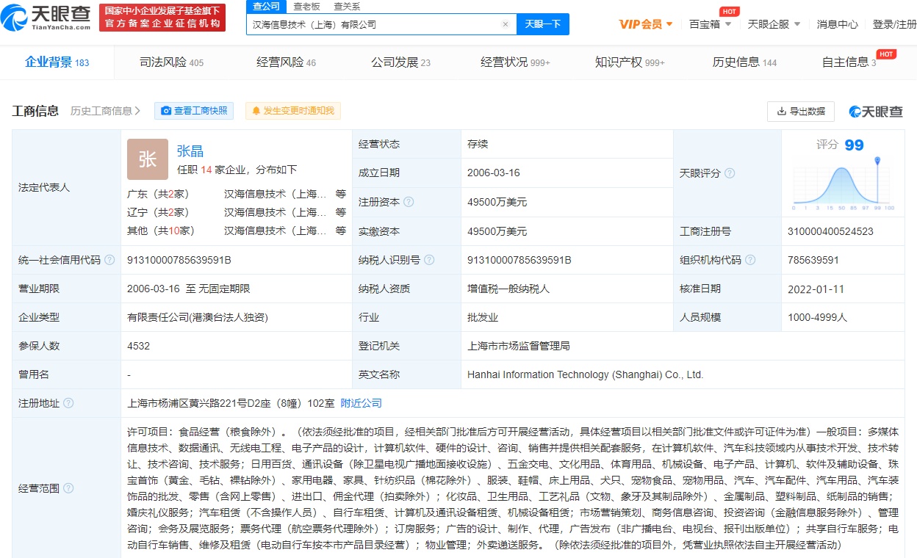Open the 企业背景 tab
Image resolution: width=917 pixels, height=558 pixels.
(57, 62)
